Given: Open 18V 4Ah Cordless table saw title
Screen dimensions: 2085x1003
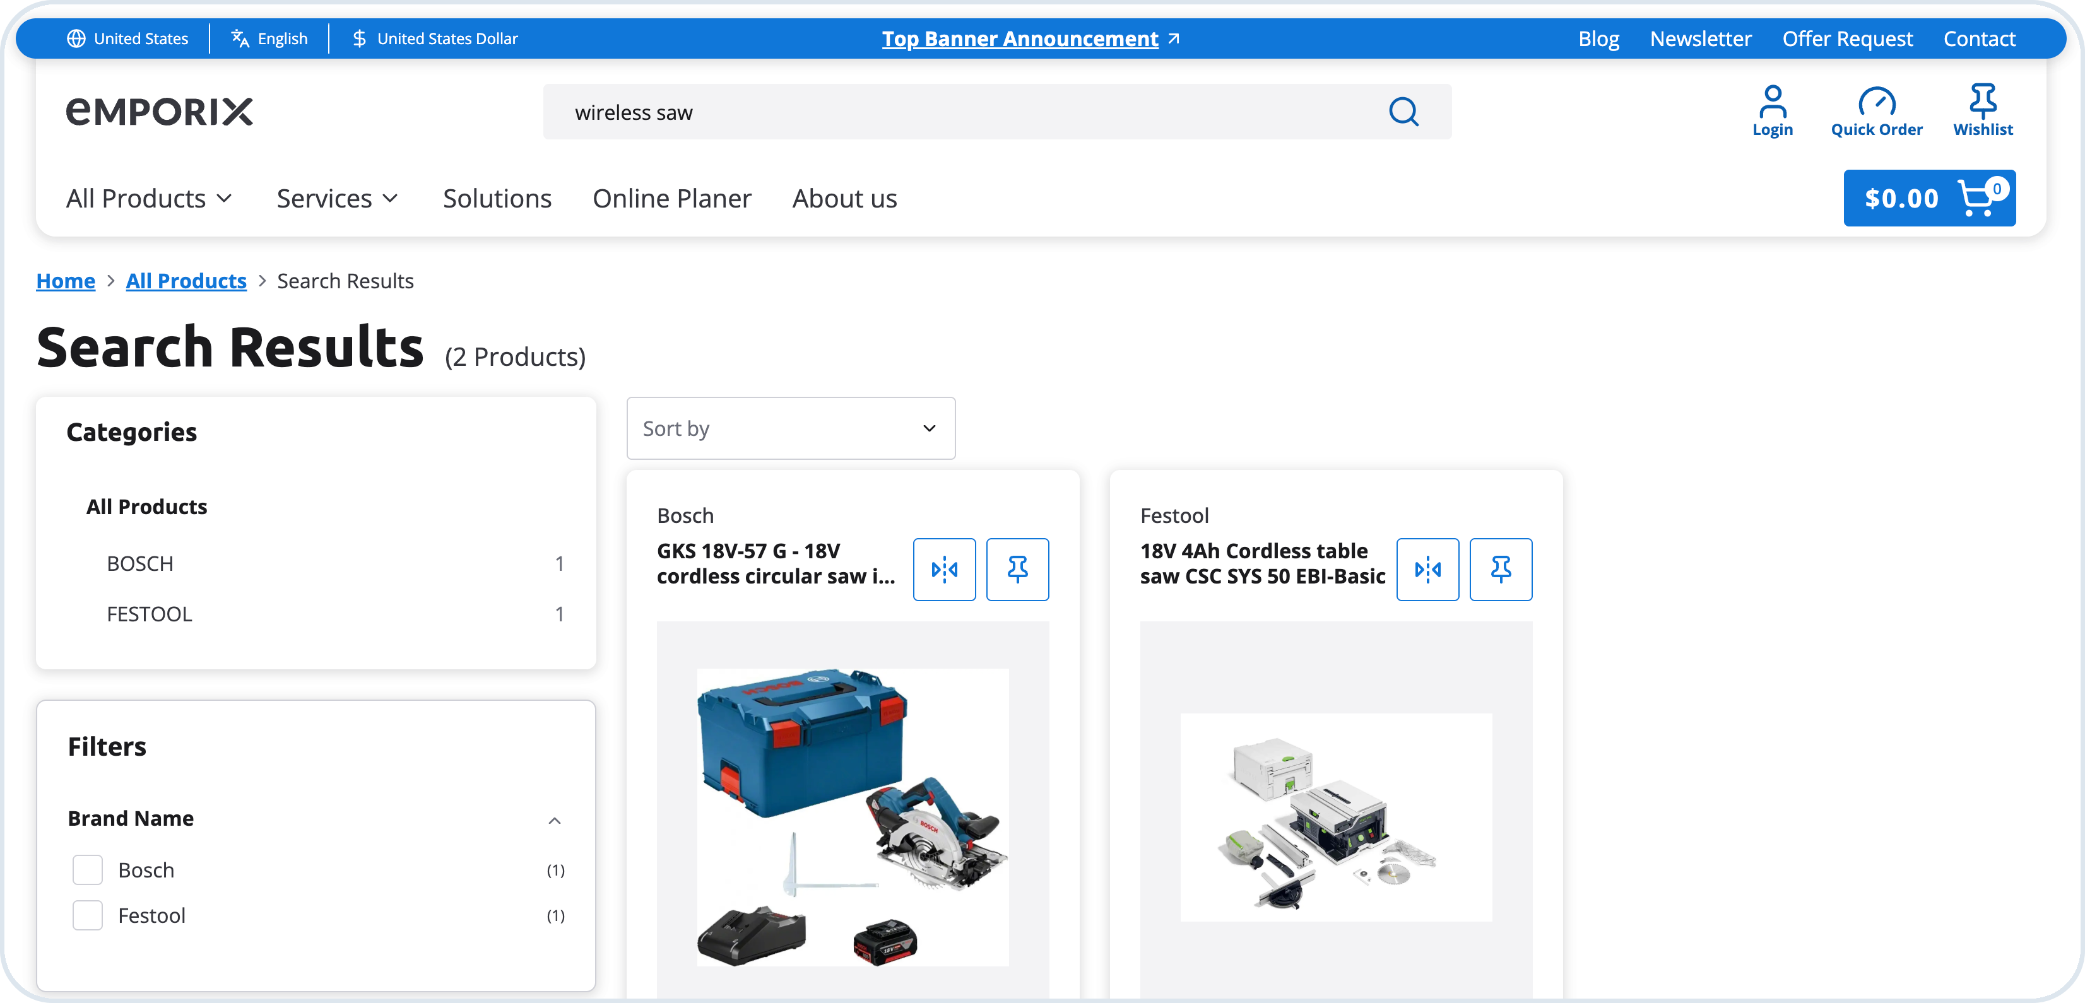Looking at the screenshot, I should (x=1263, y=563).
